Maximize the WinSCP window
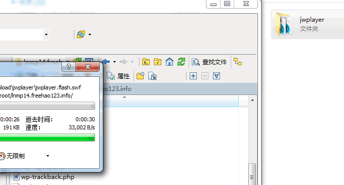The height and width of the screenshot is (185, 344). point(227,4)
